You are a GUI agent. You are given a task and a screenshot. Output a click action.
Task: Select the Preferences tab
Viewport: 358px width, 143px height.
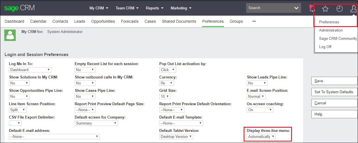213,21
